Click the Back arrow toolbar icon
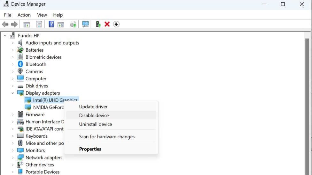 point(5,24)
